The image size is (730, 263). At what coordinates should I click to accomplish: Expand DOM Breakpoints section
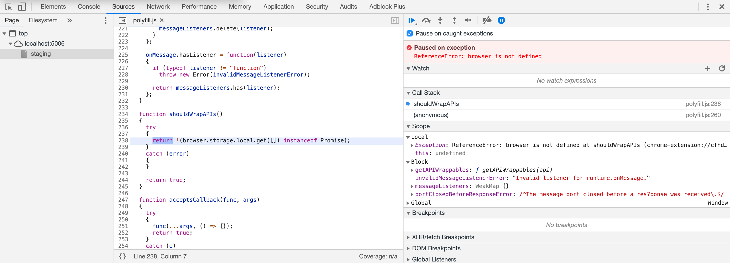(408, 249)
